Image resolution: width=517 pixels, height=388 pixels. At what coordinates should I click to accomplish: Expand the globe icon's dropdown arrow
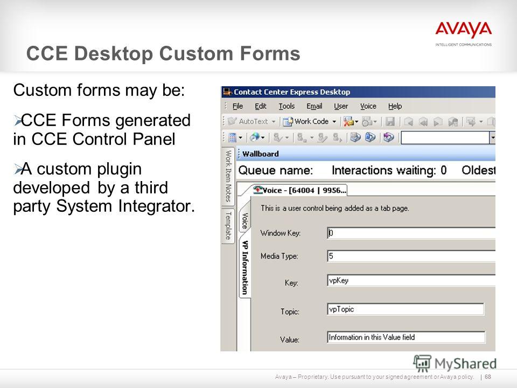coord(263,137)
